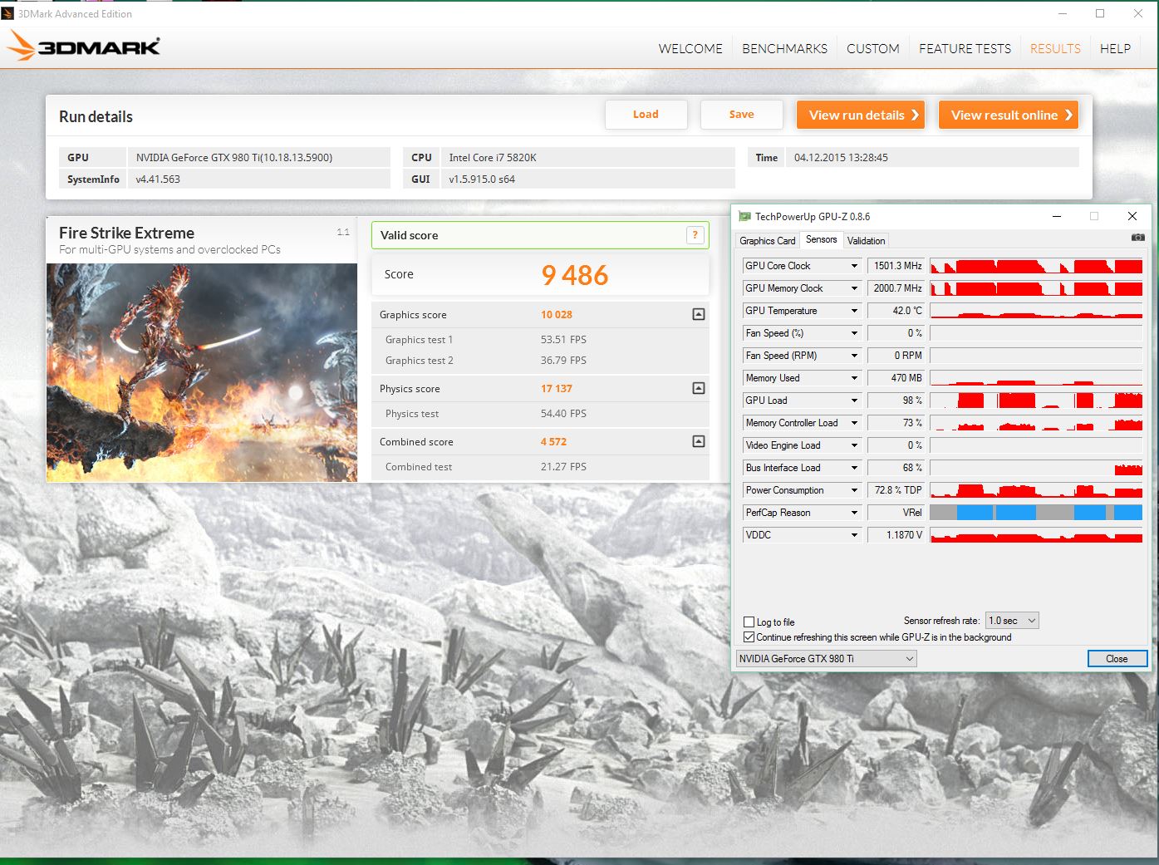Click the Physics test 54.40 FPS value

[x=563, y=414]
